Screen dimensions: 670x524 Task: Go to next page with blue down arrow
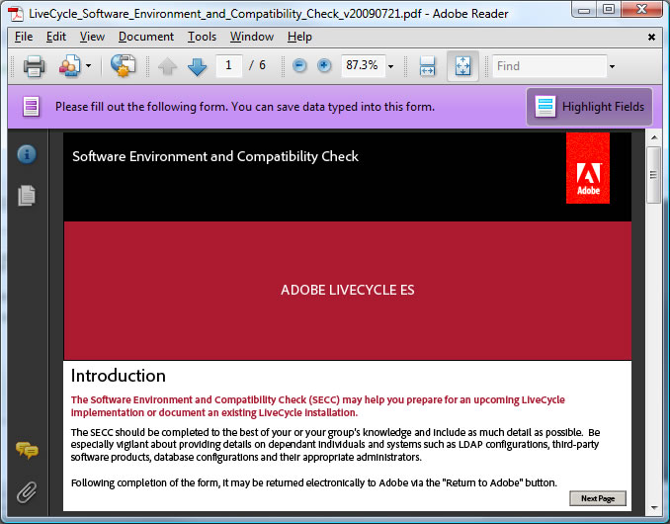click(197, 66)
